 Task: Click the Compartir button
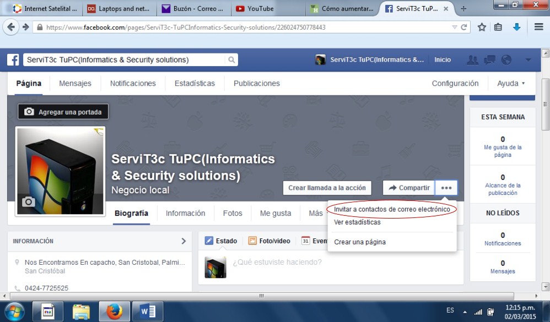click(x=409, y=188)
